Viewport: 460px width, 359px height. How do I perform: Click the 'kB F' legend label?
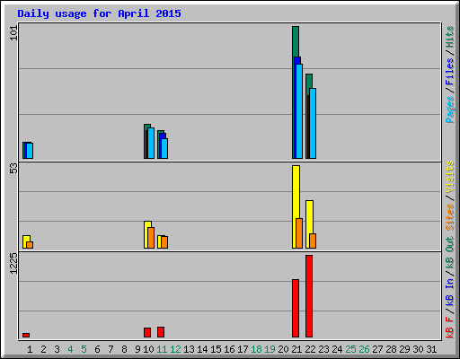point(450,328)
